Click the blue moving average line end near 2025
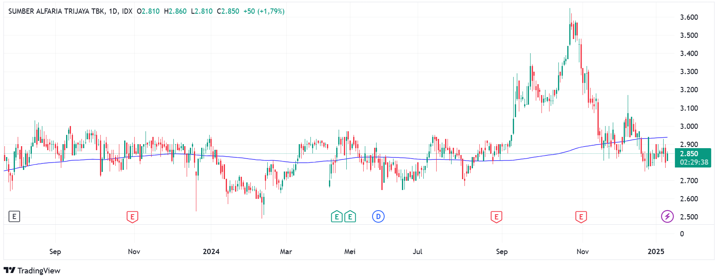This screenshot has height=277, width=718. point(666,138)
